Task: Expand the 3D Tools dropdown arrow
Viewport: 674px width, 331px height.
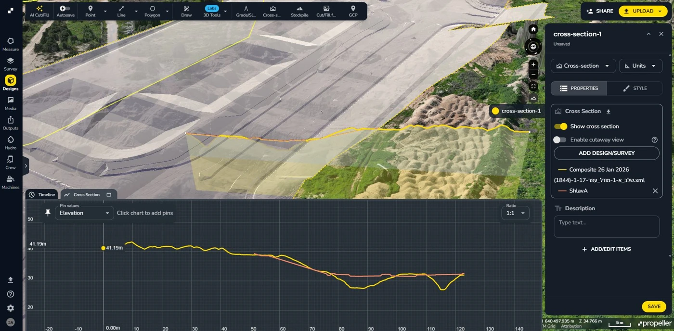Action: [x=225, y=11]
